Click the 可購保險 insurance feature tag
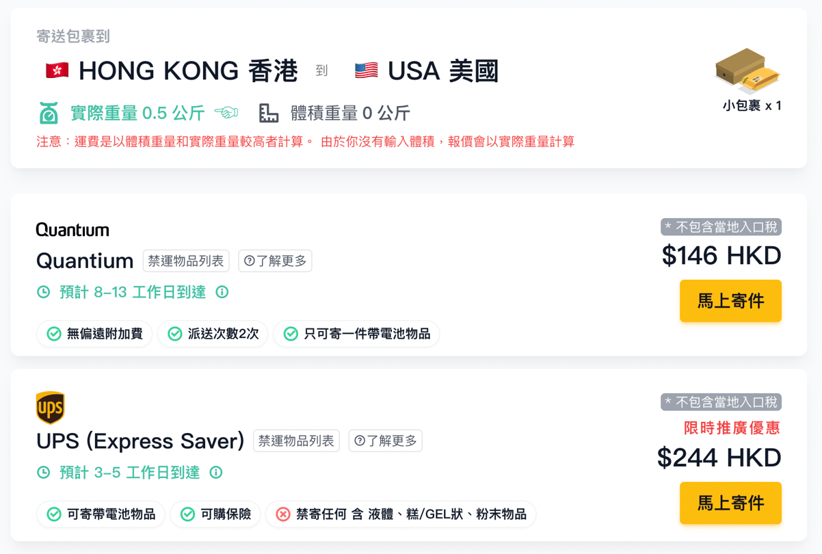Image resolution: width=822 pixels, height=554 pixels. (x=215, y=514)
